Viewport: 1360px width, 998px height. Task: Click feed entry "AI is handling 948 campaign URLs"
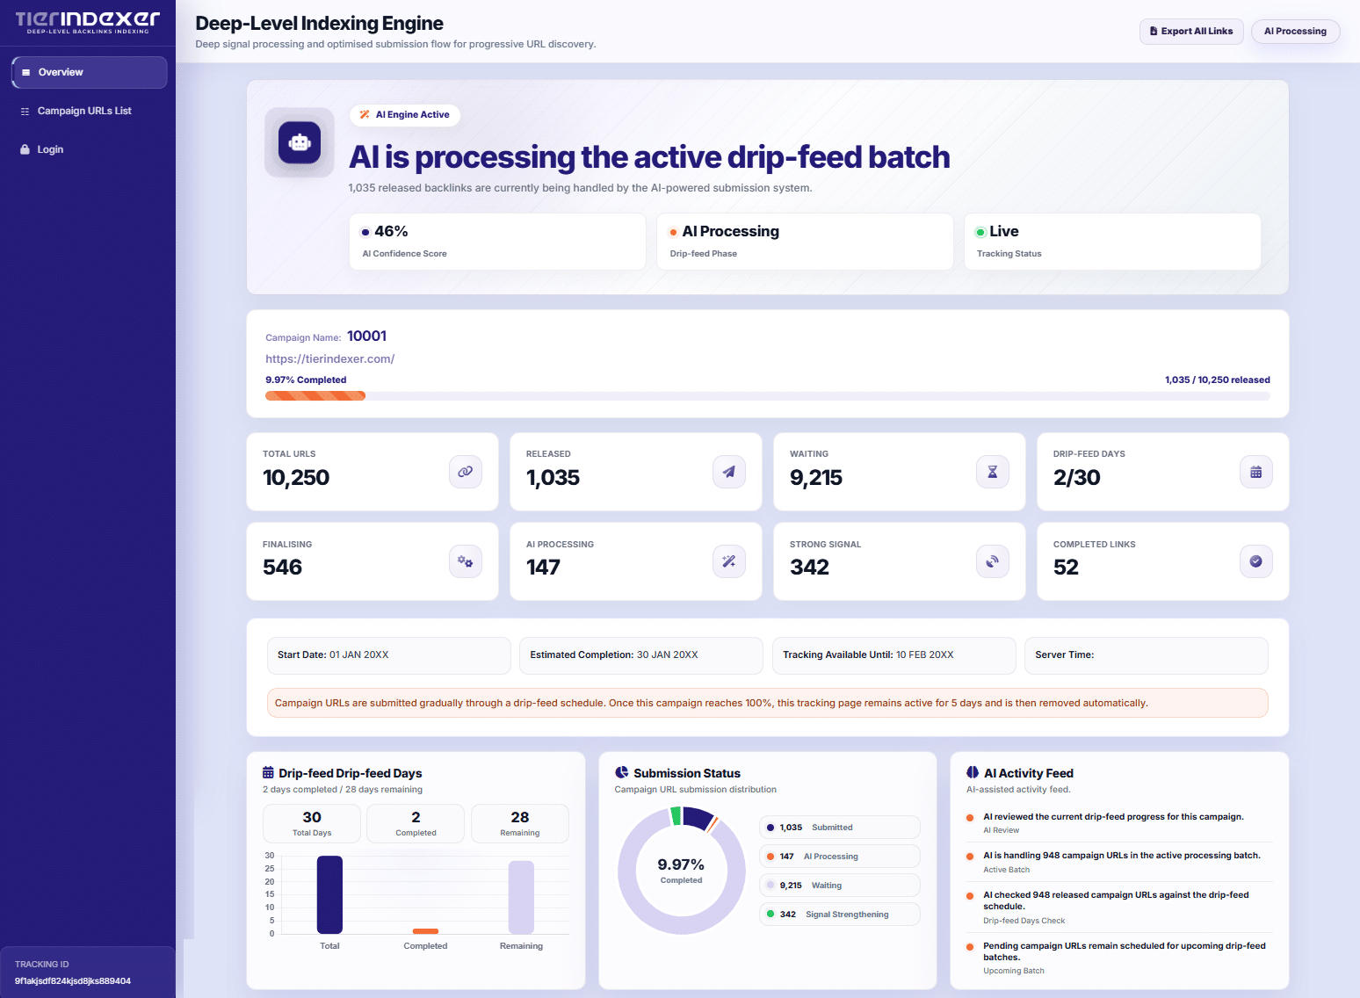click(1118, 862)
